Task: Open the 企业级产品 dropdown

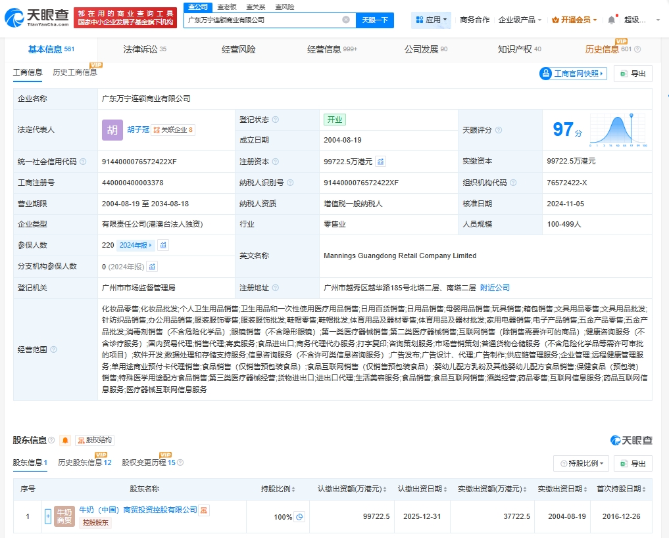Action: pos(520,20)
